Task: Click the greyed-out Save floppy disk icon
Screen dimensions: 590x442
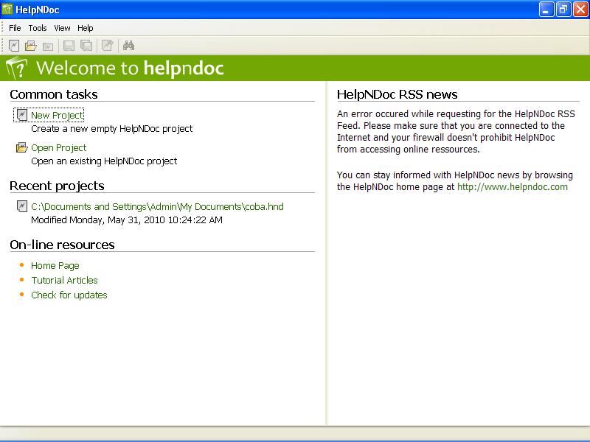Action: [x=69, y=46]
